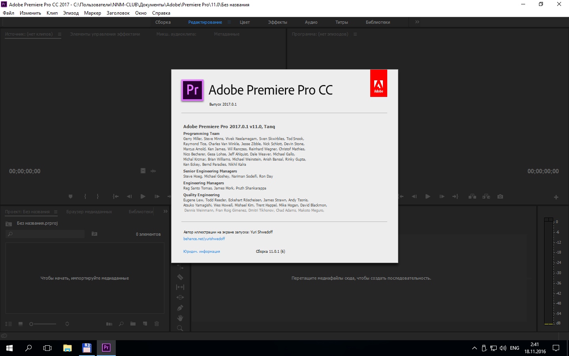Viewport: 569px width, 356px height.
Task: Open Элементы управления эффектами tab
Action: click(105, 34)
